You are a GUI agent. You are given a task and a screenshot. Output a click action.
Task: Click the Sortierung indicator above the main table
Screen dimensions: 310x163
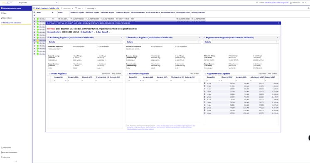pos(90,8)
